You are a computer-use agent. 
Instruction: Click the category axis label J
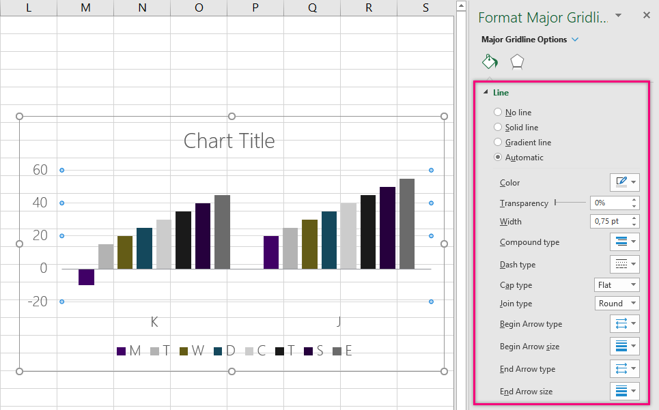pos(339,322)
